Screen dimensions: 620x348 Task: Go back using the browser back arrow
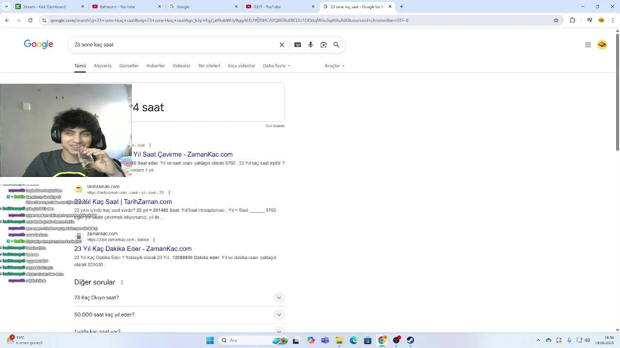7,20
